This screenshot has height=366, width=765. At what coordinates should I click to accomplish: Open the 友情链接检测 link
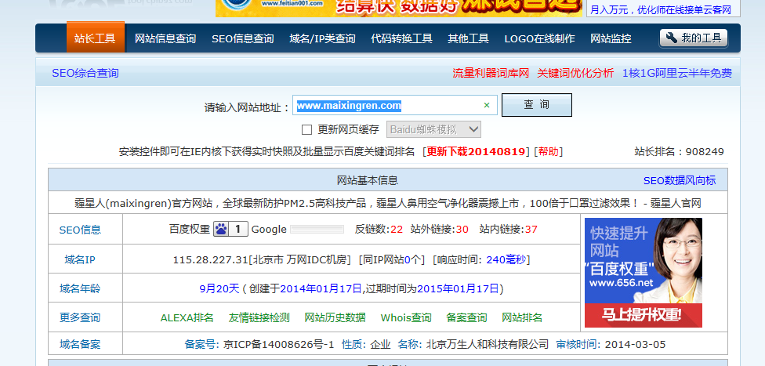tap(259, 317)
